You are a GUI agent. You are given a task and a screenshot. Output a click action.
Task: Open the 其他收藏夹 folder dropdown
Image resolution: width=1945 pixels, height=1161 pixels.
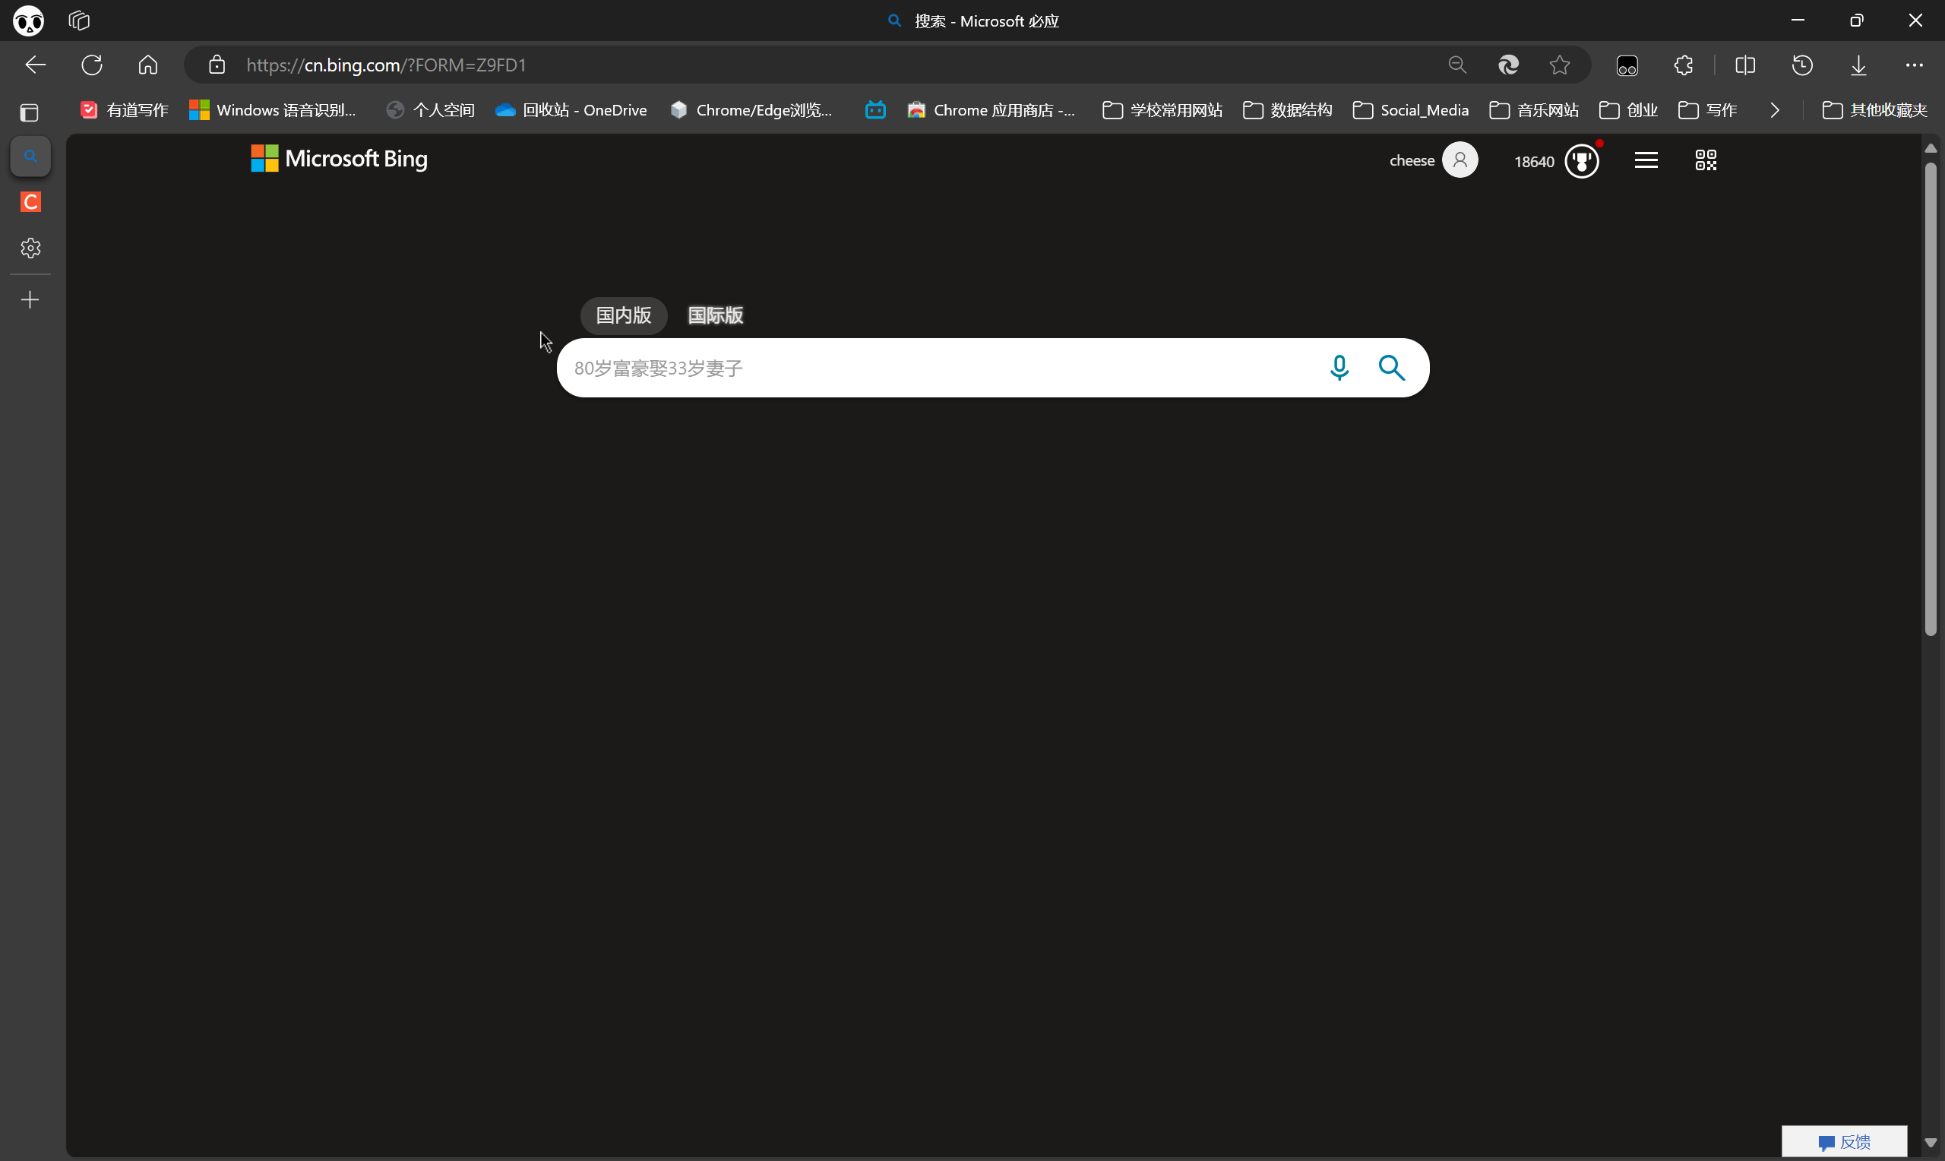click(1874, 110)
